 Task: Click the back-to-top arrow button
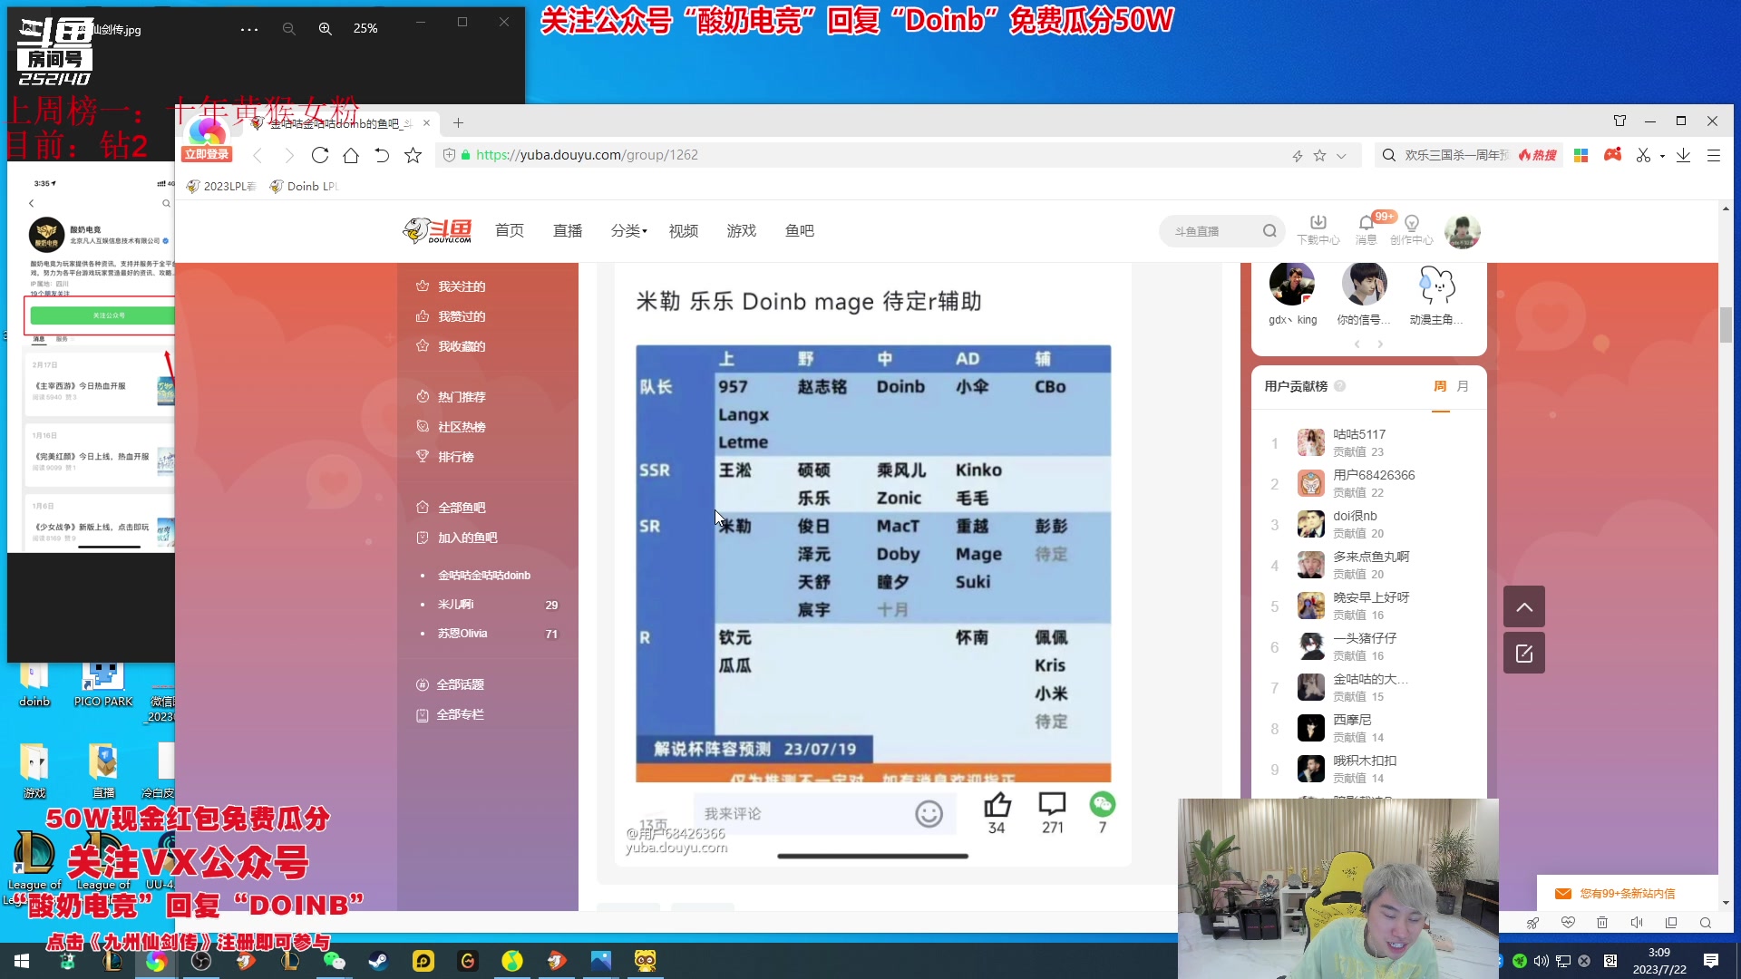point(1524,606)
